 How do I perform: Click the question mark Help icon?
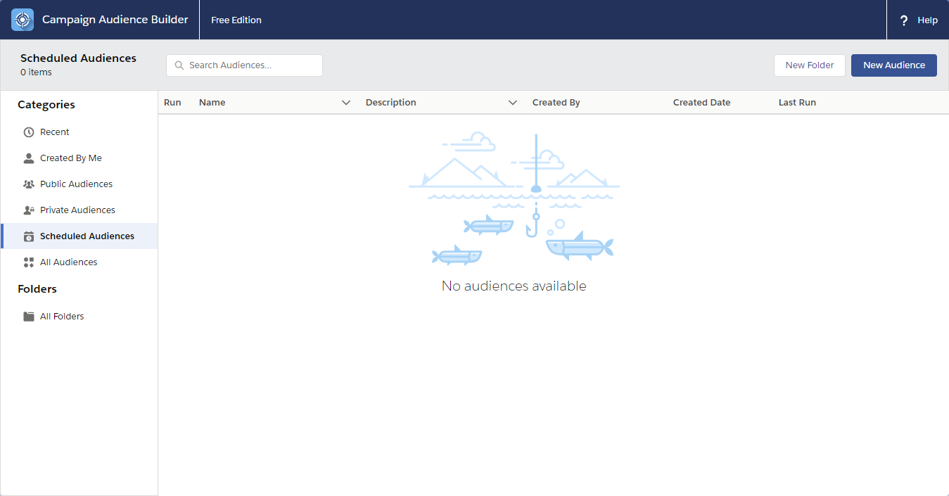pos(903,20)
